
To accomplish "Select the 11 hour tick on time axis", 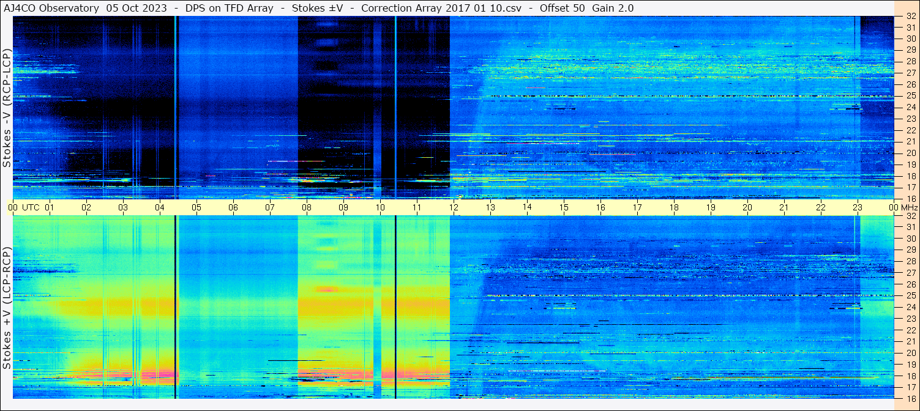I will [417, 207].
